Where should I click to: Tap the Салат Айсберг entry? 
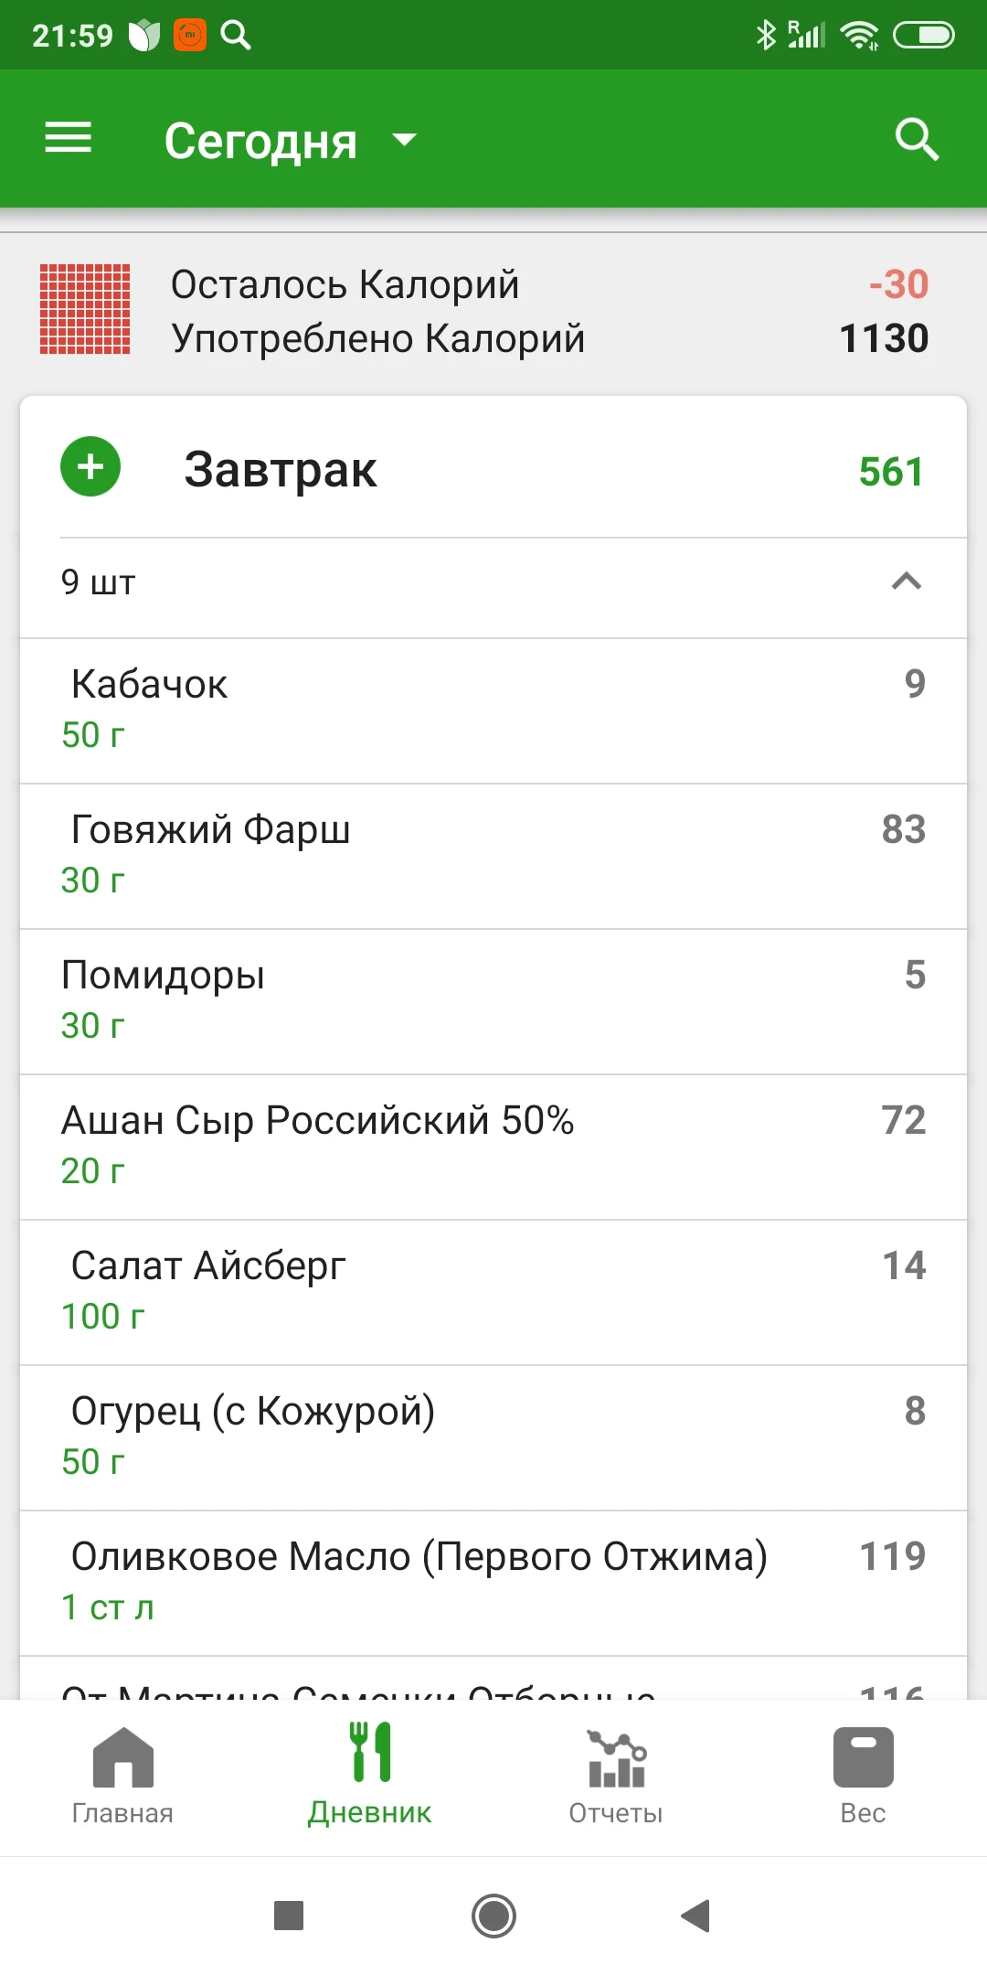[x=493, y=1291]
